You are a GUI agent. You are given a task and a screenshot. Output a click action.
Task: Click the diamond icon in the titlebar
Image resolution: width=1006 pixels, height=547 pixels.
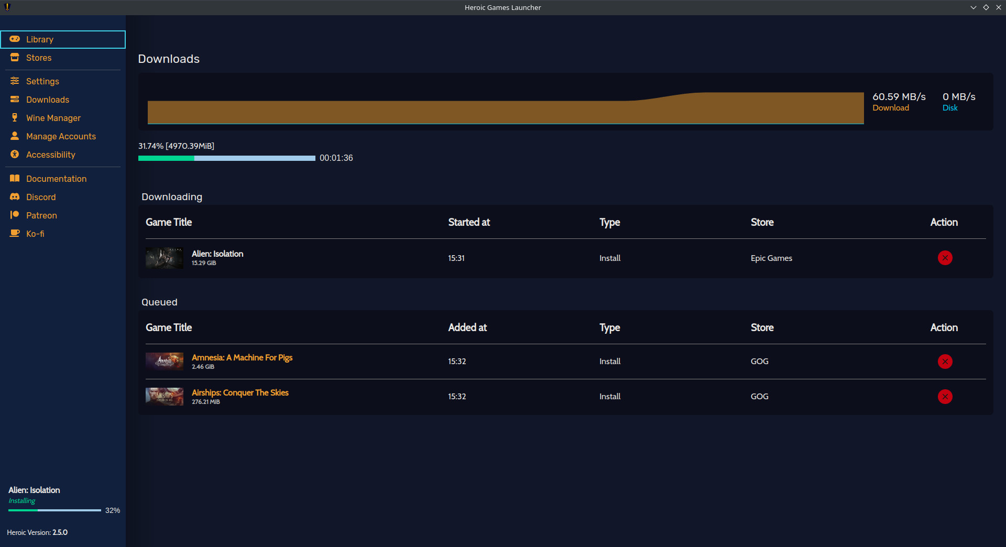(986, 7)
